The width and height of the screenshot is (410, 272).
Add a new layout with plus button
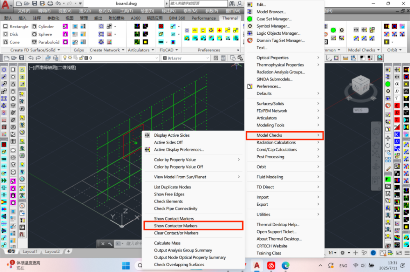[68, 252]
